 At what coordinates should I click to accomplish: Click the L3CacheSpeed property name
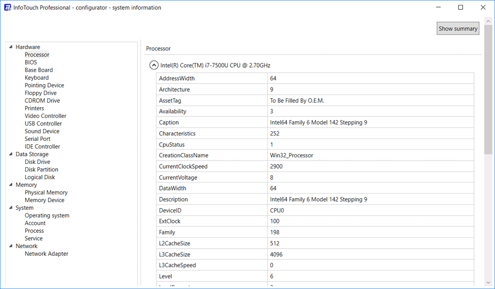178,265
